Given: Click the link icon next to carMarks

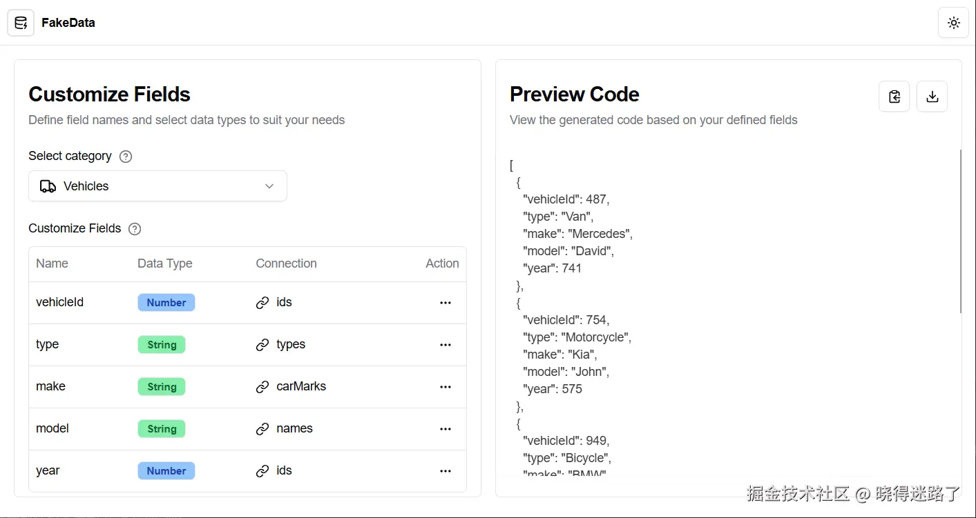Looking at the screenshot, I should (x=262, y=387).
